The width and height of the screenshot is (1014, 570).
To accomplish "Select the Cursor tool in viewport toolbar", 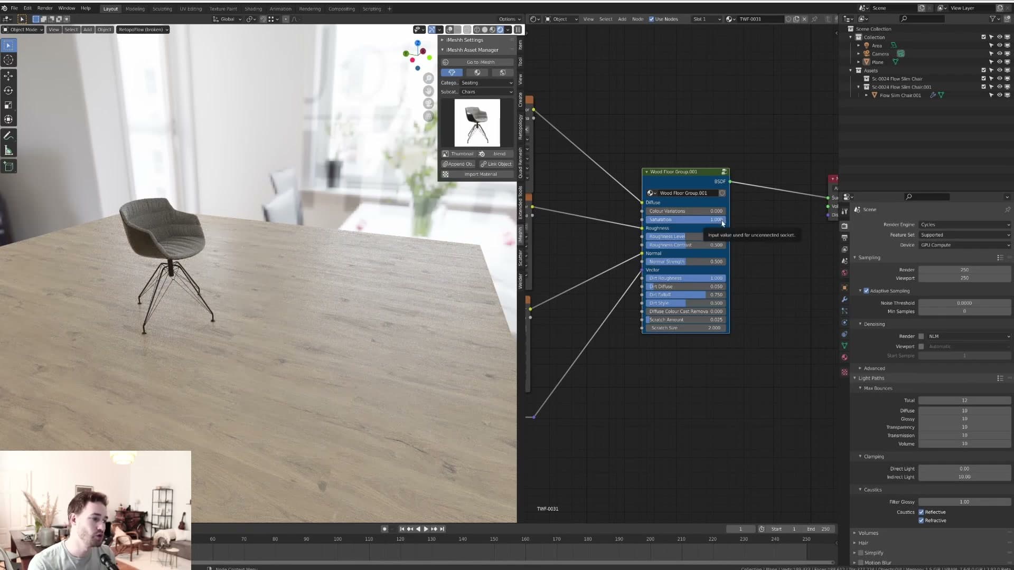I will pos(8,60).
